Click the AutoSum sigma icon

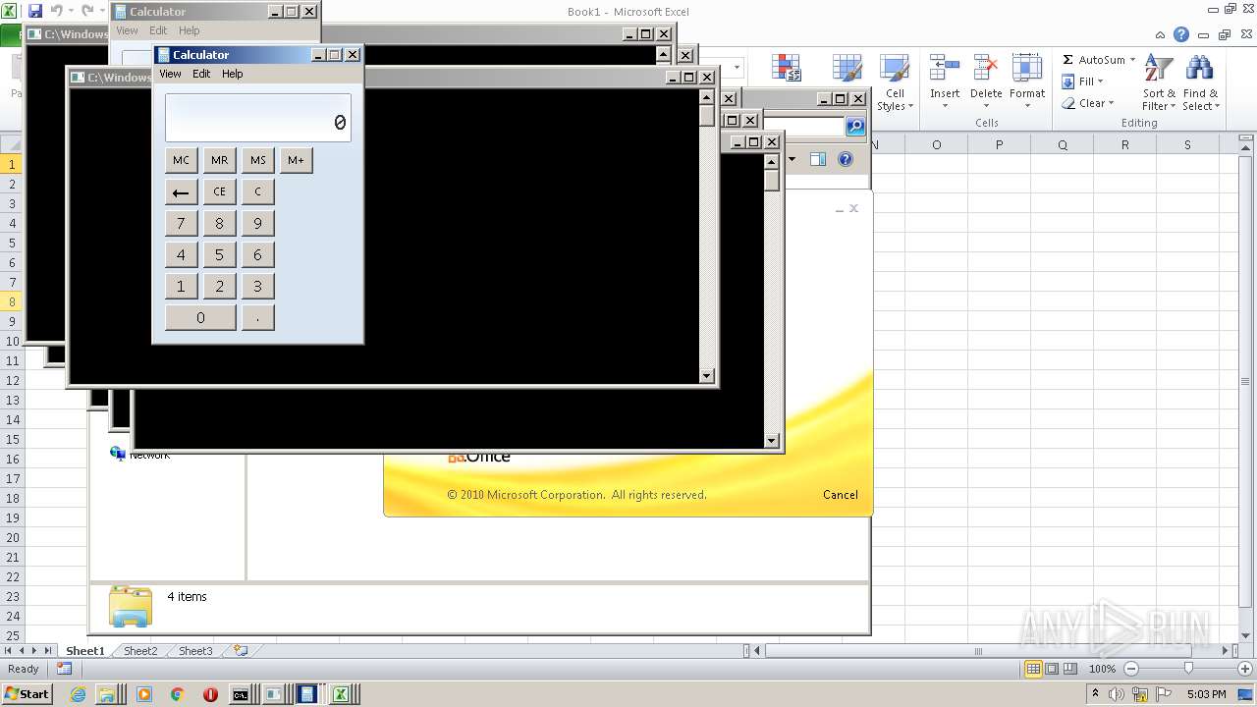tap(1068, 60)
